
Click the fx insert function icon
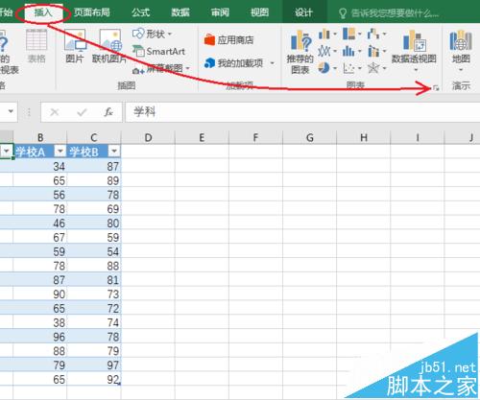(x=108, y=112)
